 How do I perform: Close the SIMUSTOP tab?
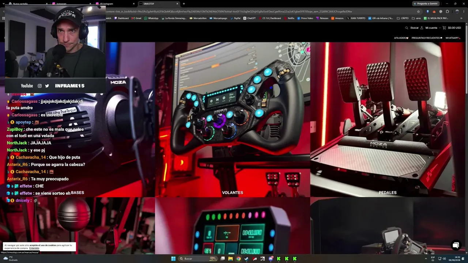pos(177,4)
